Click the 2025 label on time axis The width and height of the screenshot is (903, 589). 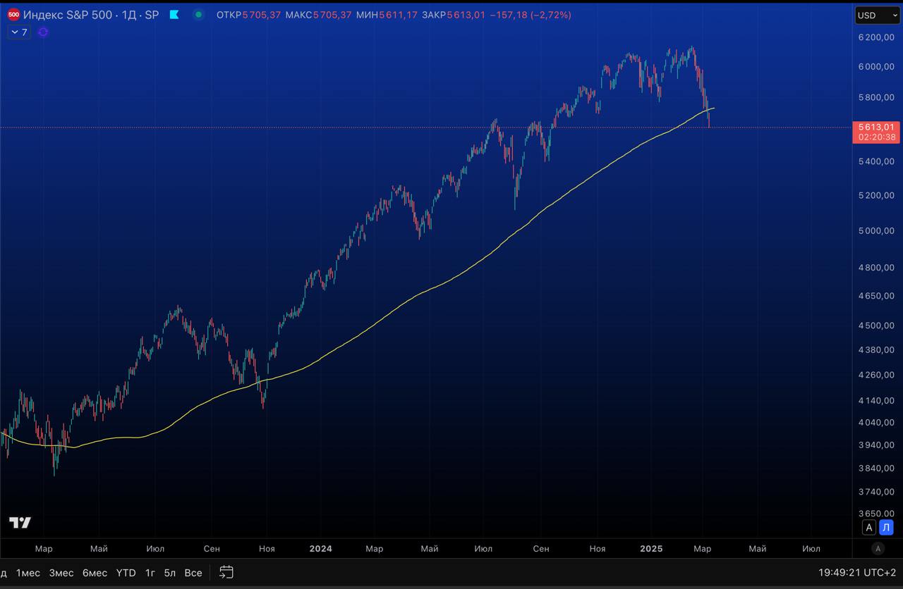651,548
